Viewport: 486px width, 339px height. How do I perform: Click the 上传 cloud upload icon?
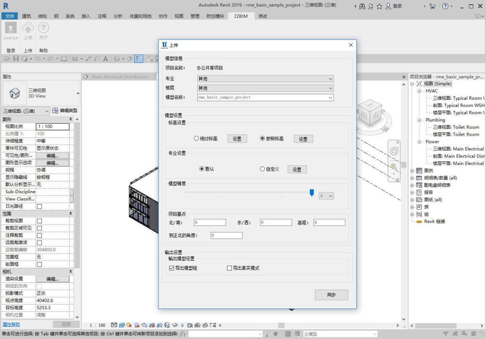click(x=28, y=28)
